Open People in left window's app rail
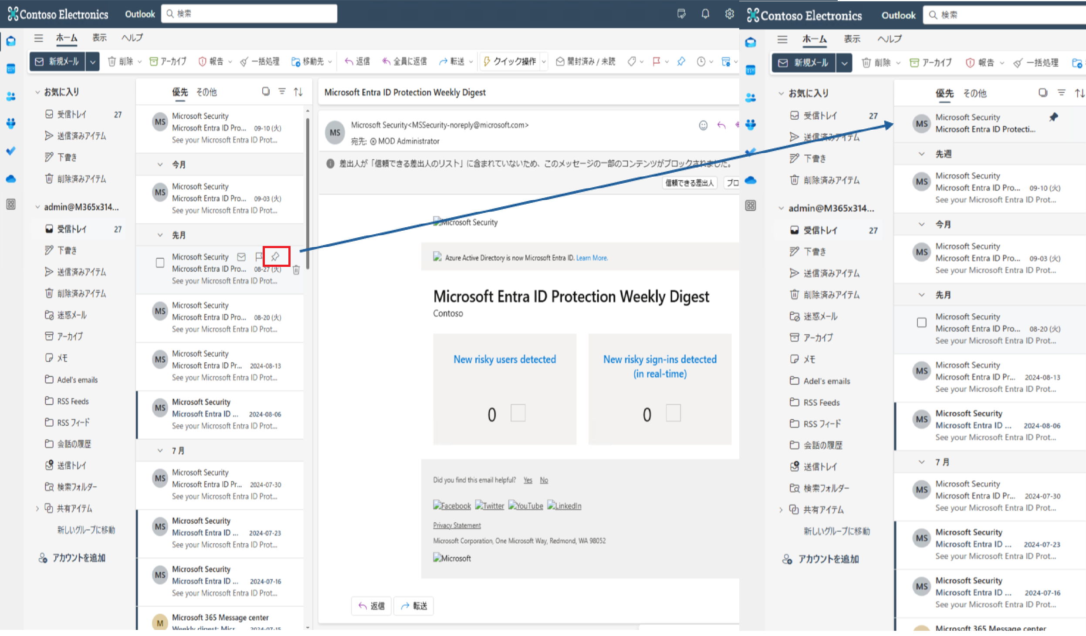 pyautogui.click(x=11, y=96)
